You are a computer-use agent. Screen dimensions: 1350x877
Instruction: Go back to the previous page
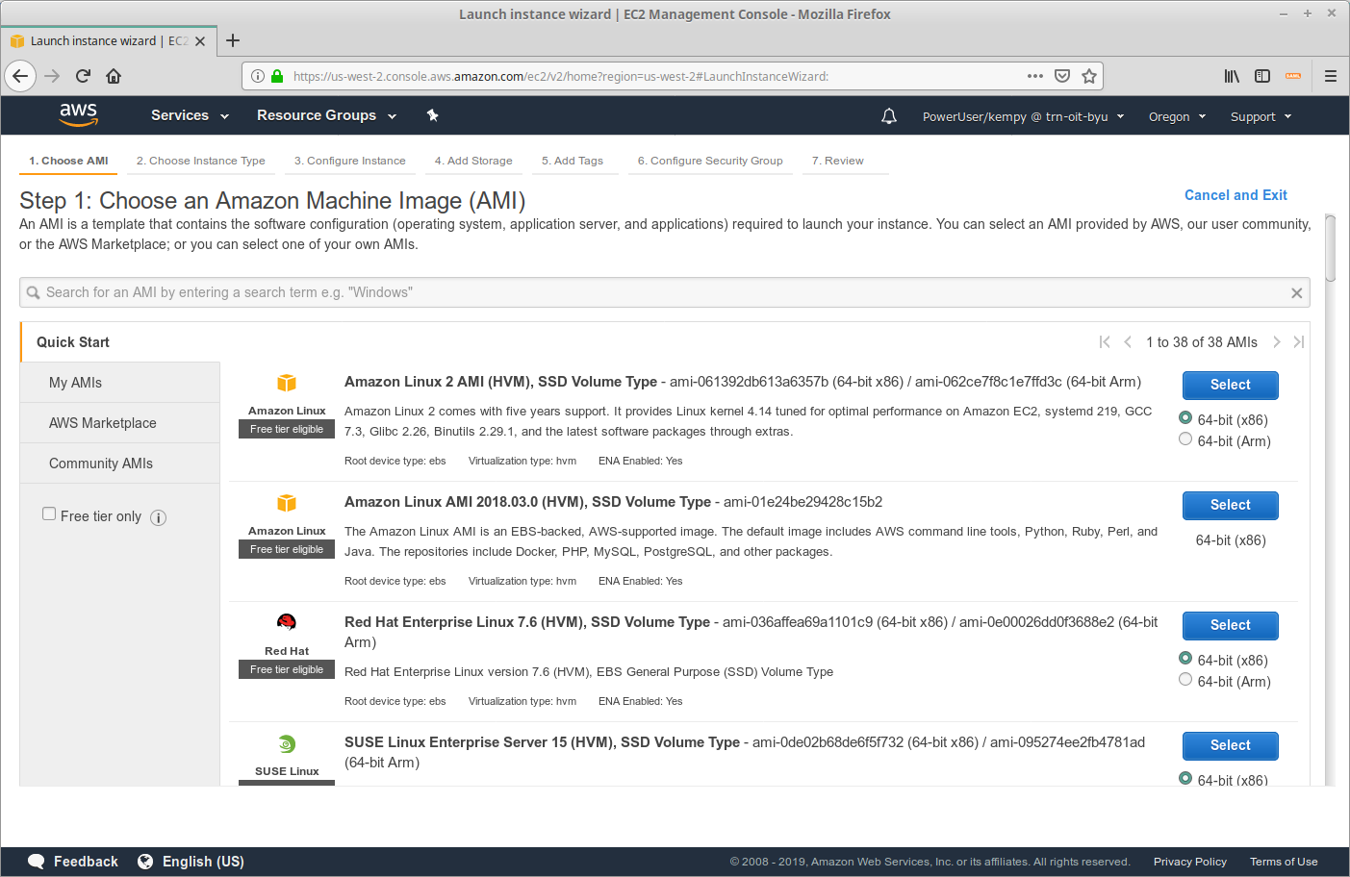20,76
